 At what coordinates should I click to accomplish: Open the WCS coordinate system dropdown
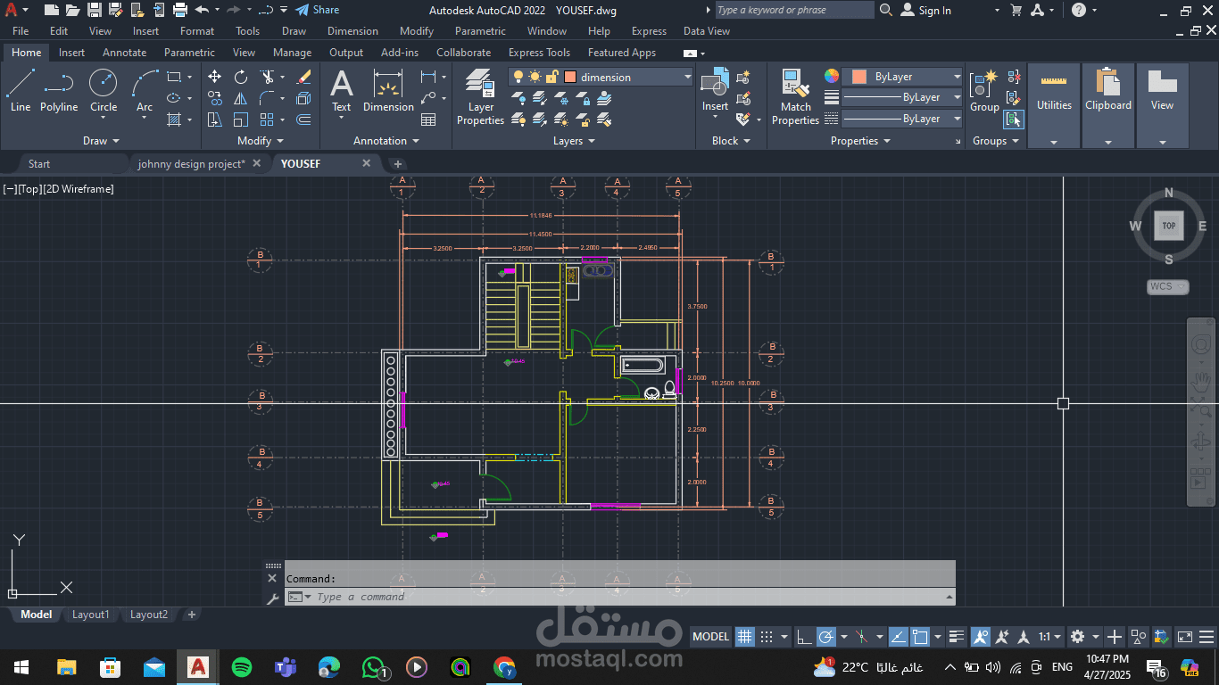(x=1168, y=286)
